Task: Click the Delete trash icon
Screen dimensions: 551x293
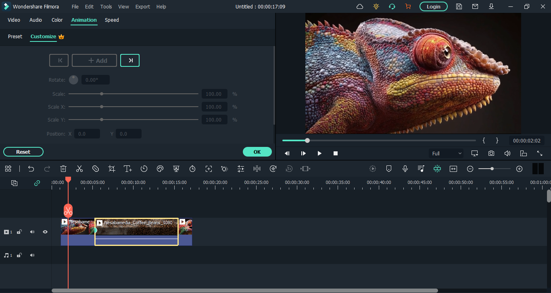Action: (63, 169)
